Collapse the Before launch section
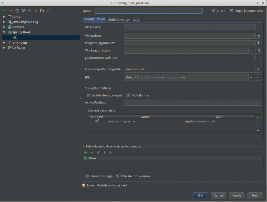Image resolution: width=267 pixels, height=202 pixels. (84, 146)
